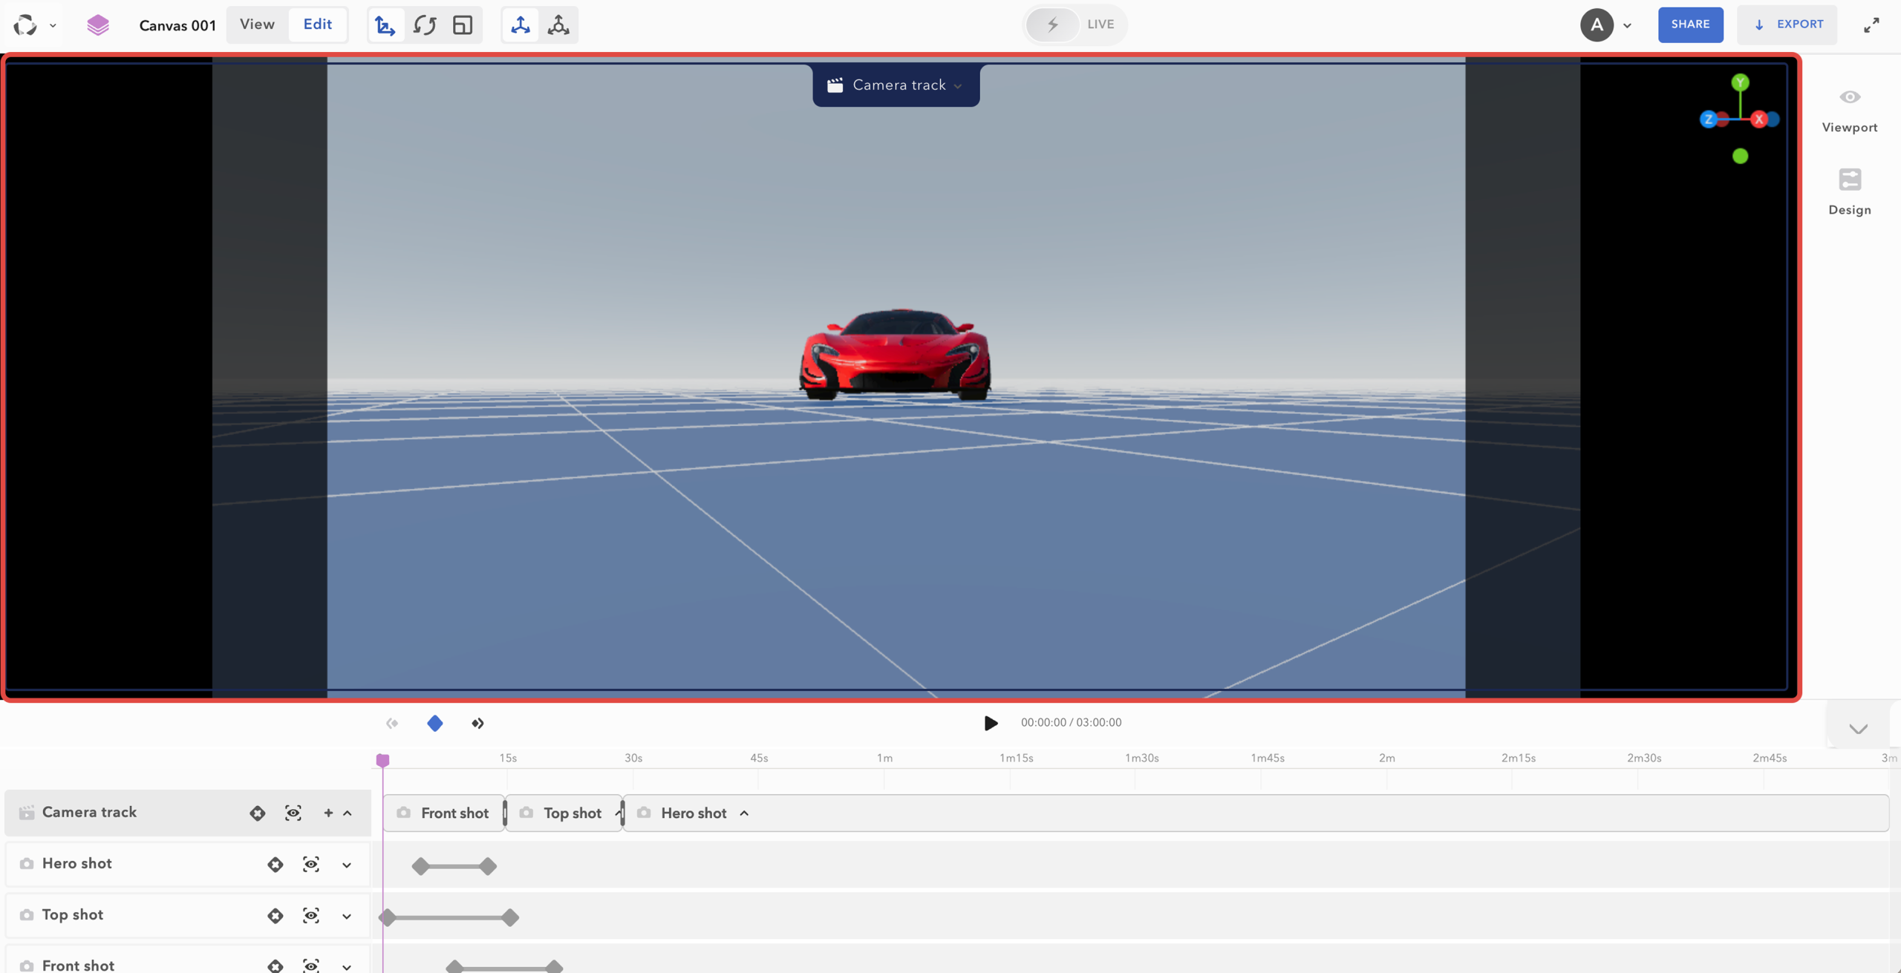Click the 00:00:00 / 03:00:00 timecode
Viewport: 1901px width, 973px height.
(x=1071, y=723)
